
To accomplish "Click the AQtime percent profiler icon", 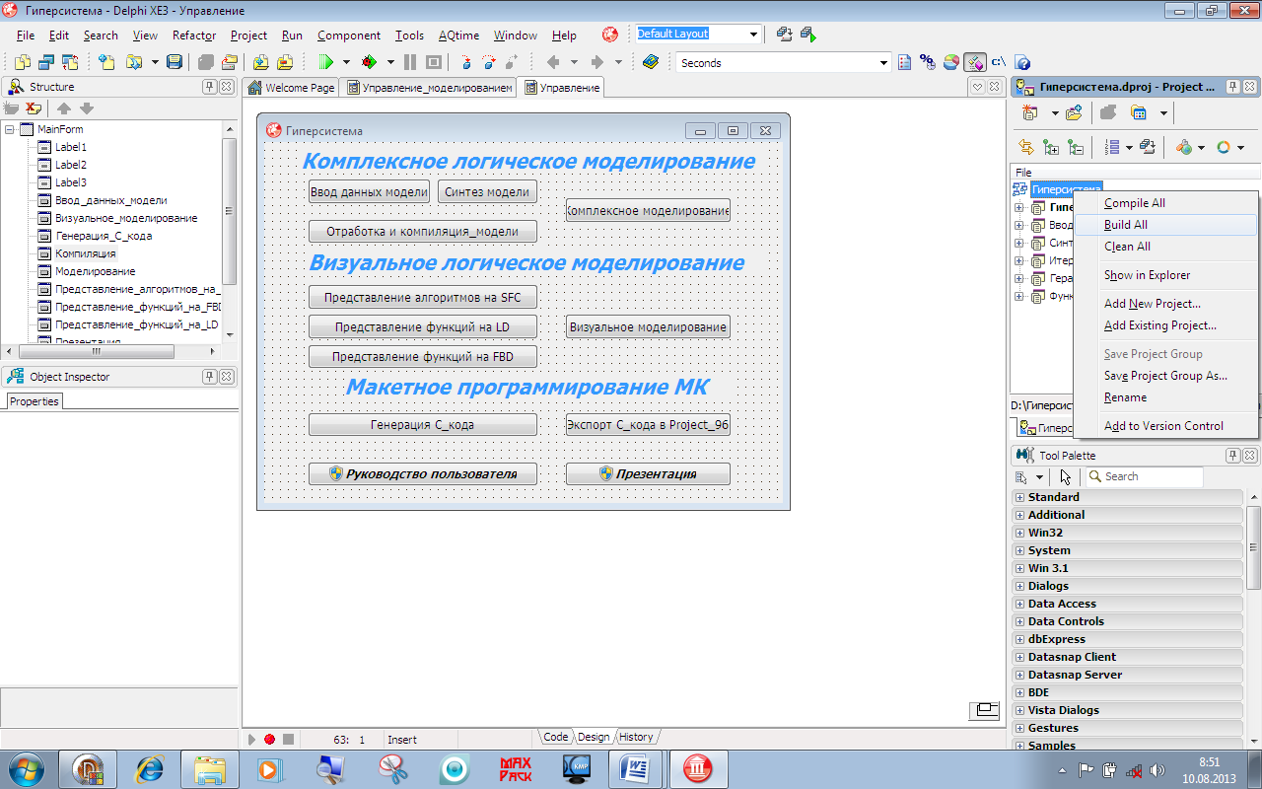I will click(x=927, y=62).
